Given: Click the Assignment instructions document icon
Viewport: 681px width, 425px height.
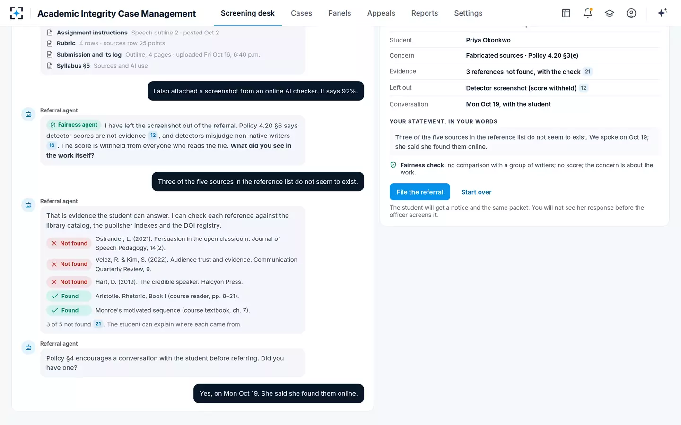Looking at the screenshot, I should pyautogui.click(x=50, y=33).
